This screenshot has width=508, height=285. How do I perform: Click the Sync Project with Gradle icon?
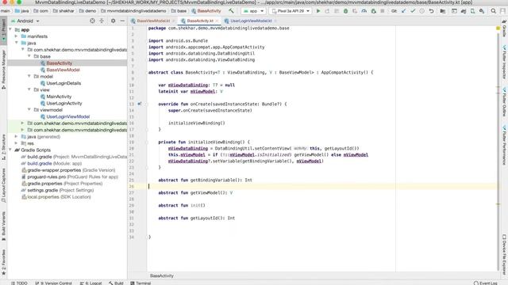[464, 11]
